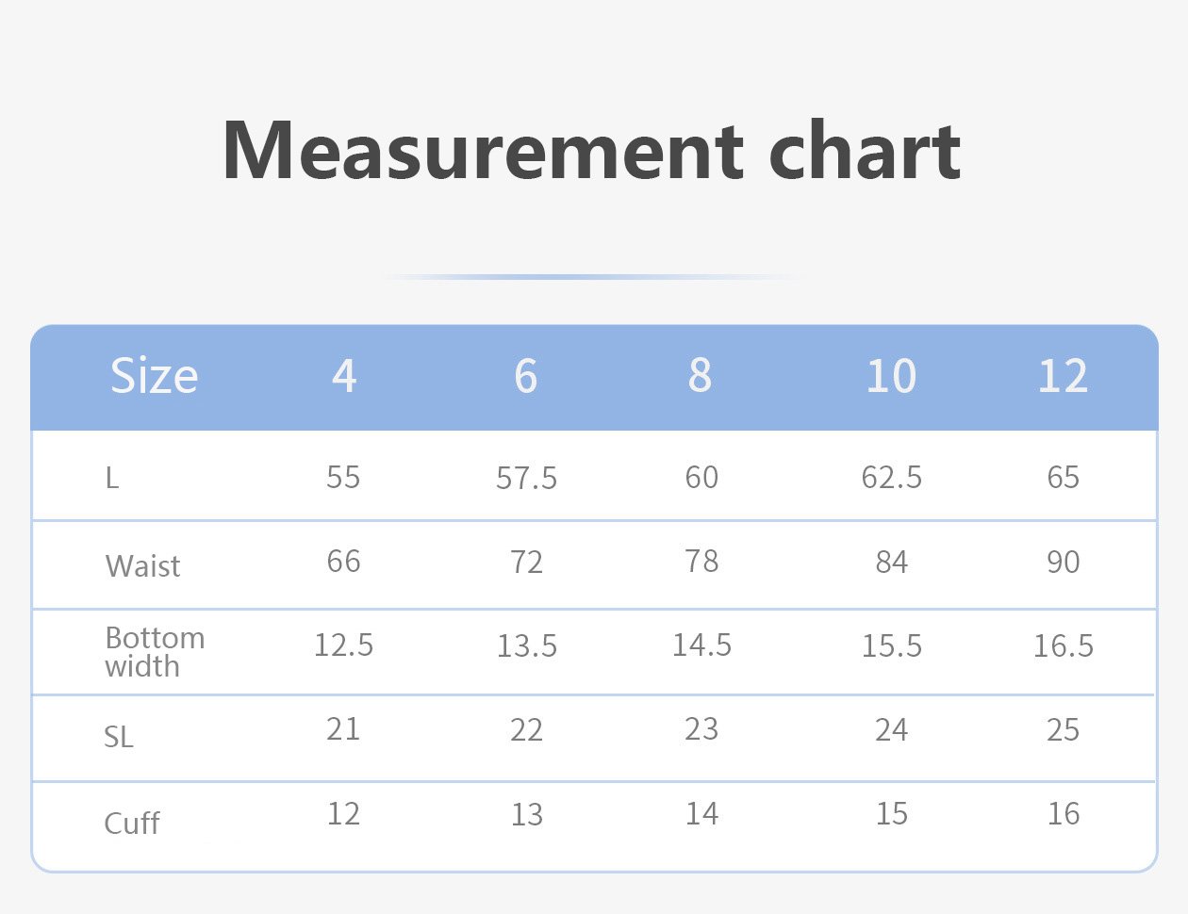Select the "SL" row label

coord(119,737)
